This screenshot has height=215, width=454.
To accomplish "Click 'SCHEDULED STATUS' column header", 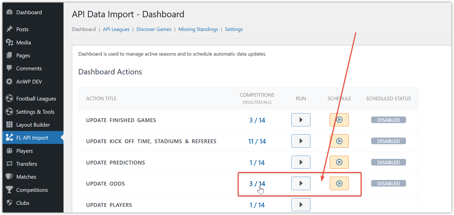I will click(388, 98).
